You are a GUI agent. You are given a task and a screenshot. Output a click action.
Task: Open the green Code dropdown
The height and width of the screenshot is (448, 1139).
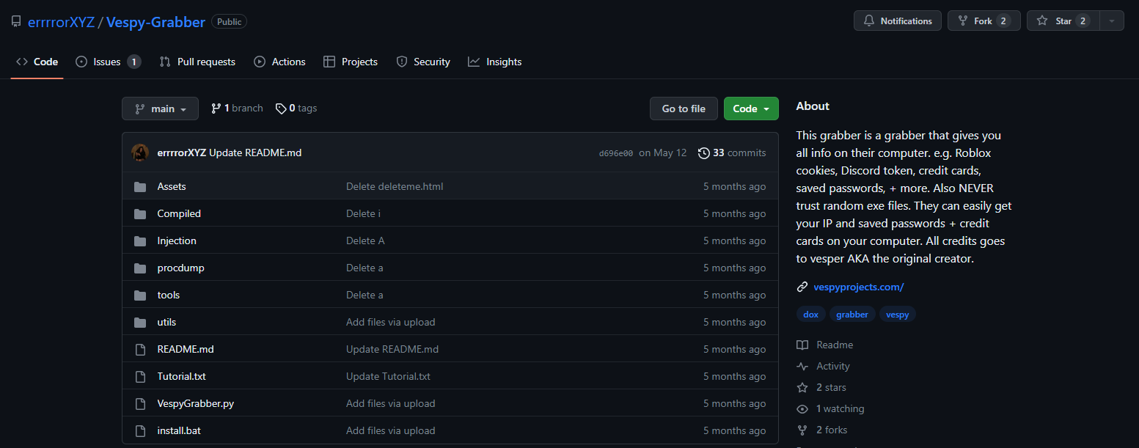(x=750, y=108)
